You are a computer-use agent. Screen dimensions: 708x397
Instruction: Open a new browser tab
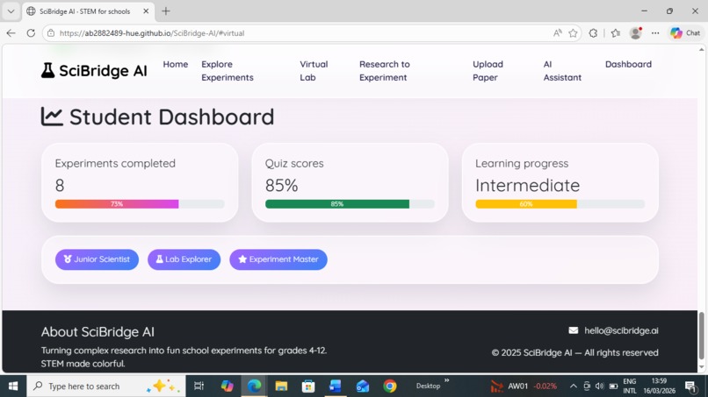click(166, 11)
